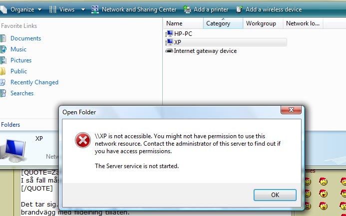Click the Add a printer icon
The width and height of the screenshot is (346, 216).
187,9
